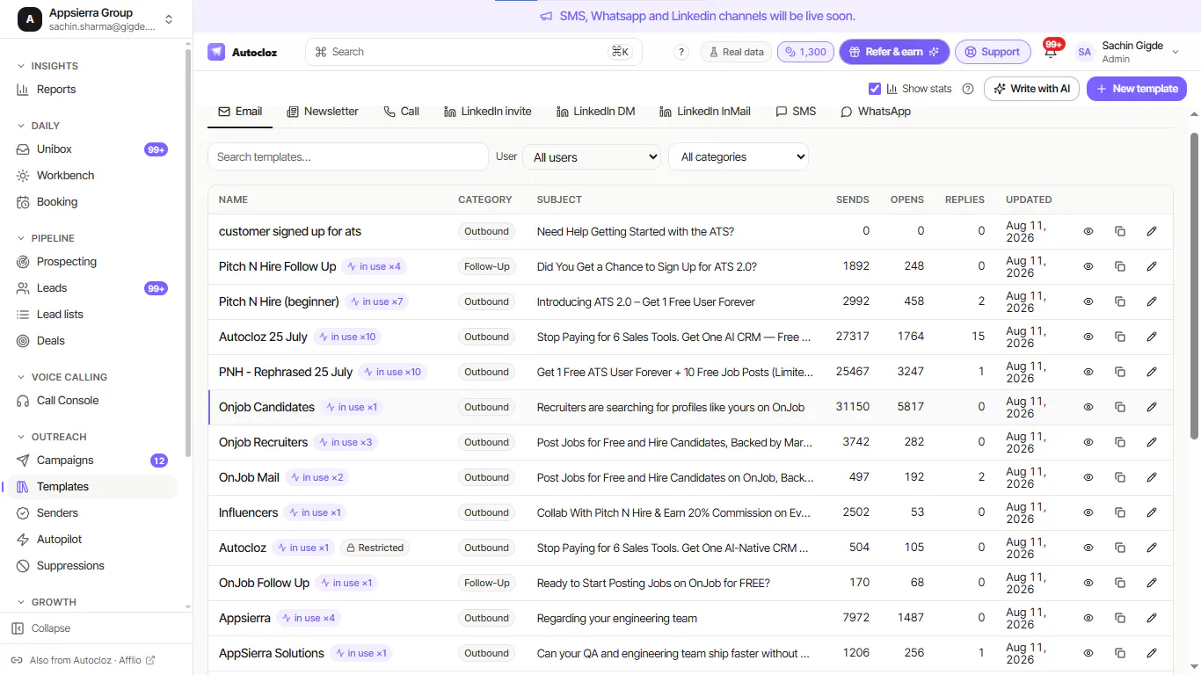
Task: Edit the Autocloz 25 July template
Action: point(1152,337)
